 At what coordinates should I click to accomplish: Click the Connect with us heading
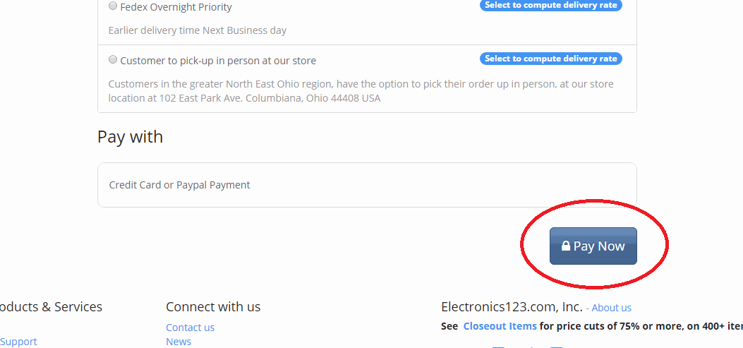pos(213,307)
